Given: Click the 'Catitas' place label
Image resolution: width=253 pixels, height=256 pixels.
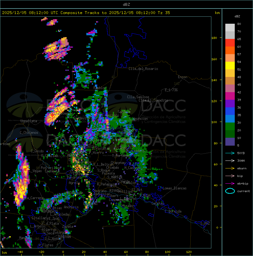Looking at the screenshot, I should (158, 203).
